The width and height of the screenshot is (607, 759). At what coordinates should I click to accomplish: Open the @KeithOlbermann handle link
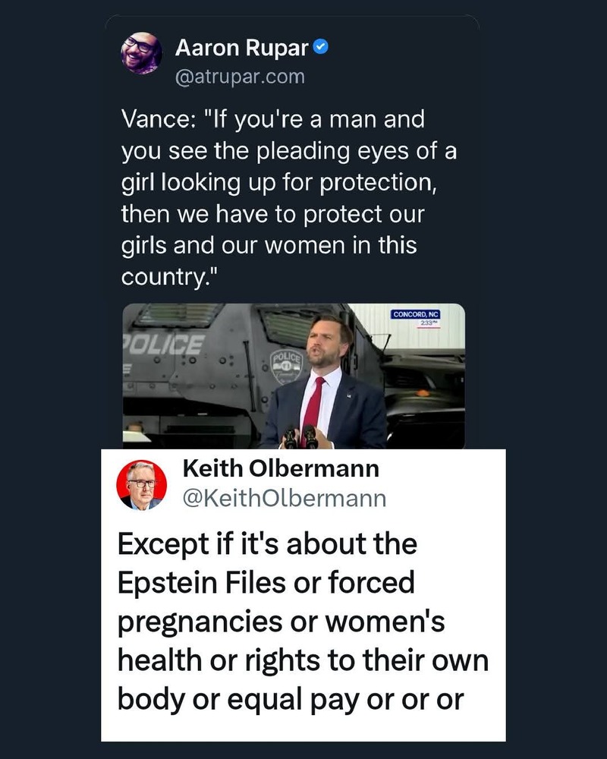click(x=285, y=498)
